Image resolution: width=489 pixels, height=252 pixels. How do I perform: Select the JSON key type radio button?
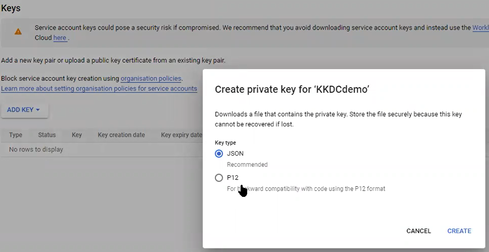(x=219, y=153)
